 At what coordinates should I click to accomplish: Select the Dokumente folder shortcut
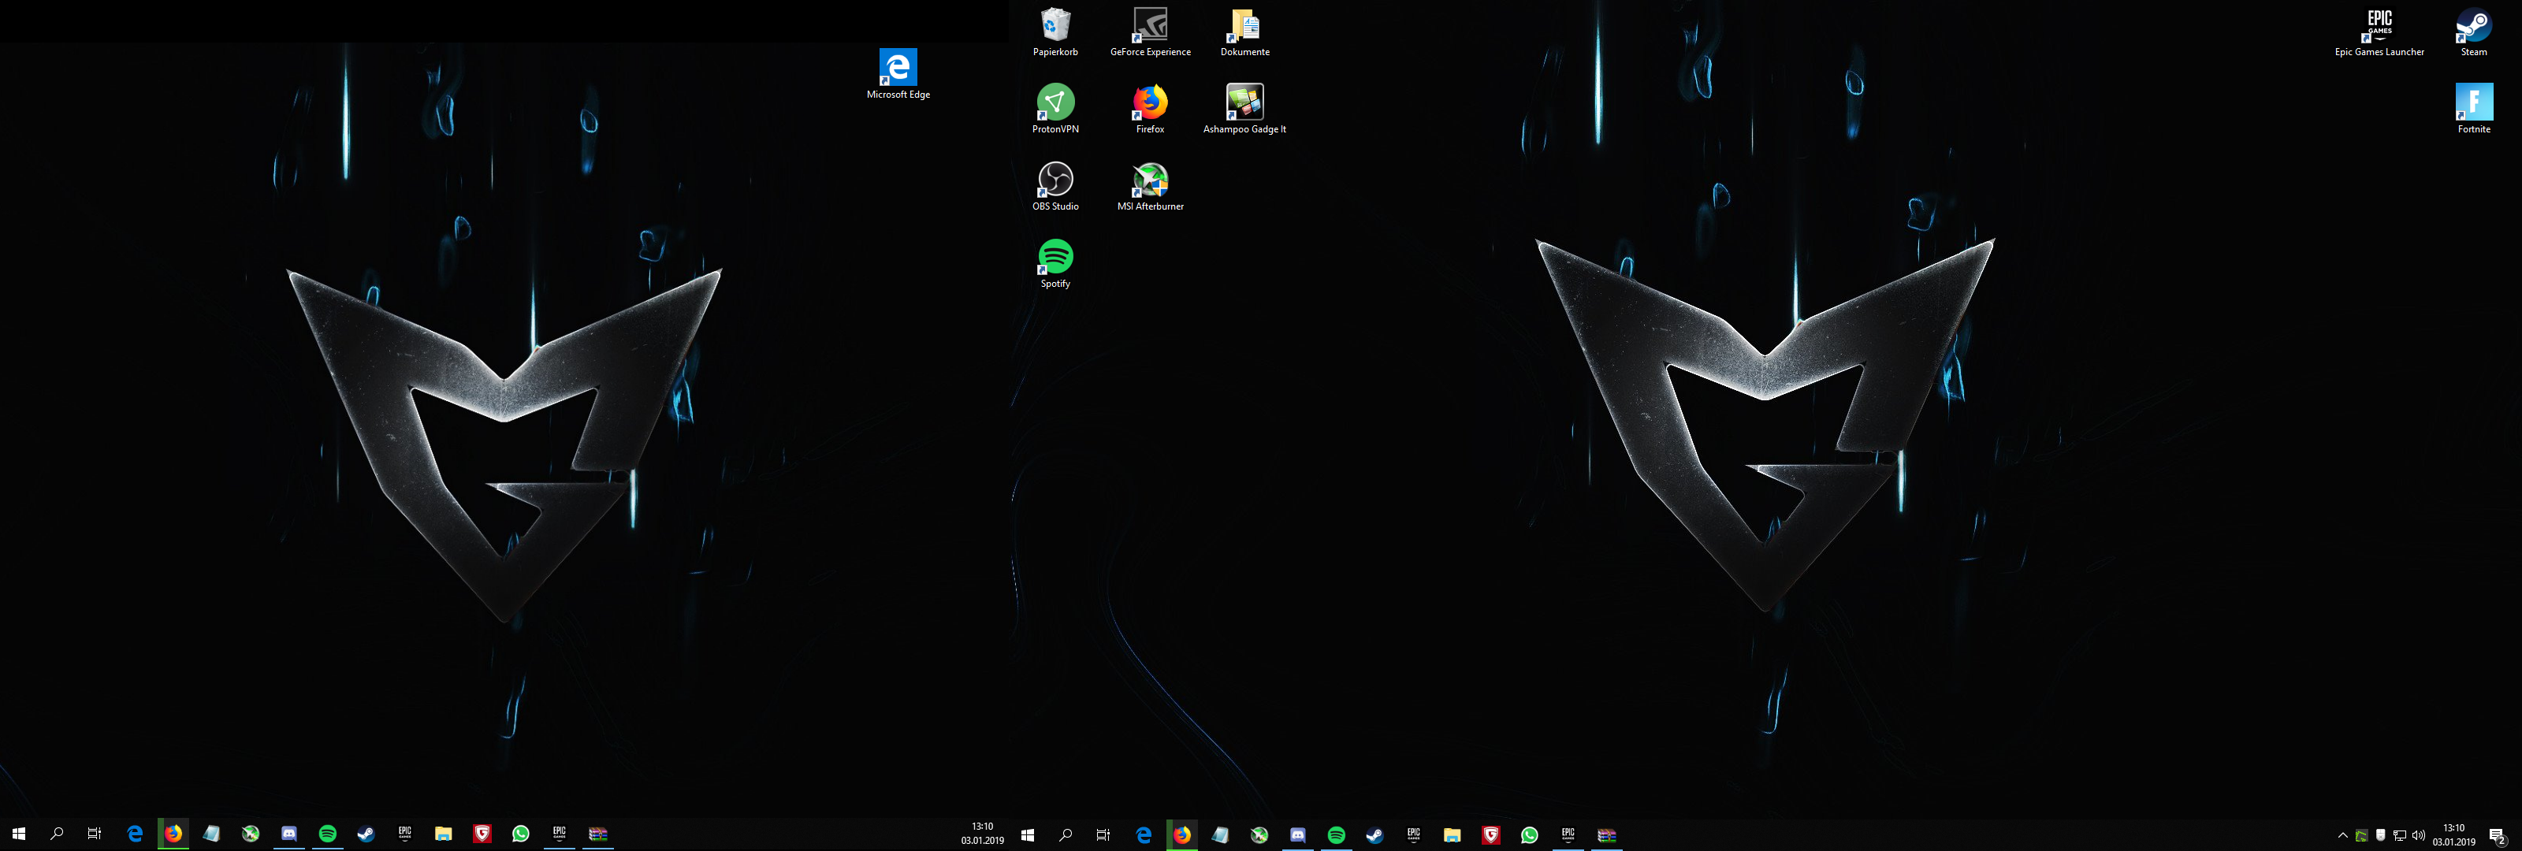tap(1244, 29)
